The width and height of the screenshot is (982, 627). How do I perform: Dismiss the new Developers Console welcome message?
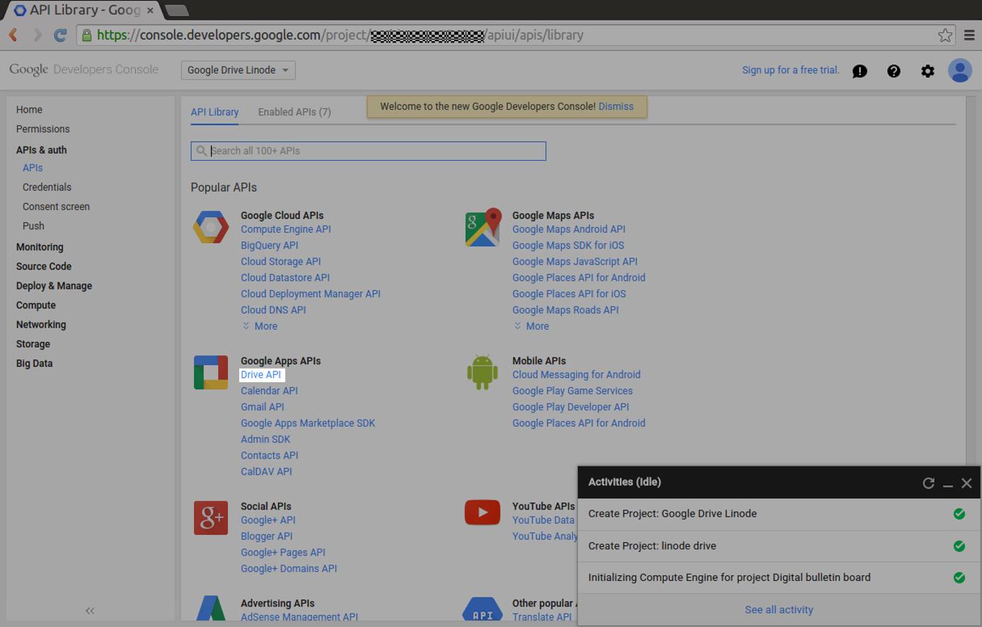(x=616, y=106)
